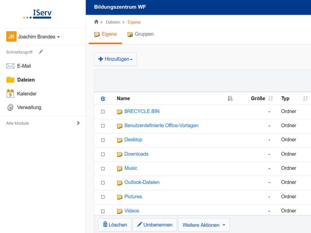
Task: Click folder icon beside Desktop
Action: tap(119, 140)
